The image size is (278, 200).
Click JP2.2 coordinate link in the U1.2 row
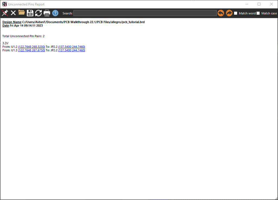click(72, 47)
